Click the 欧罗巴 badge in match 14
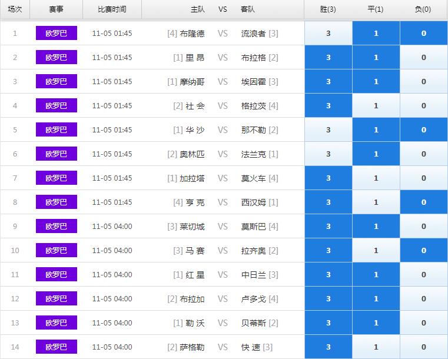 pos(57,347)
